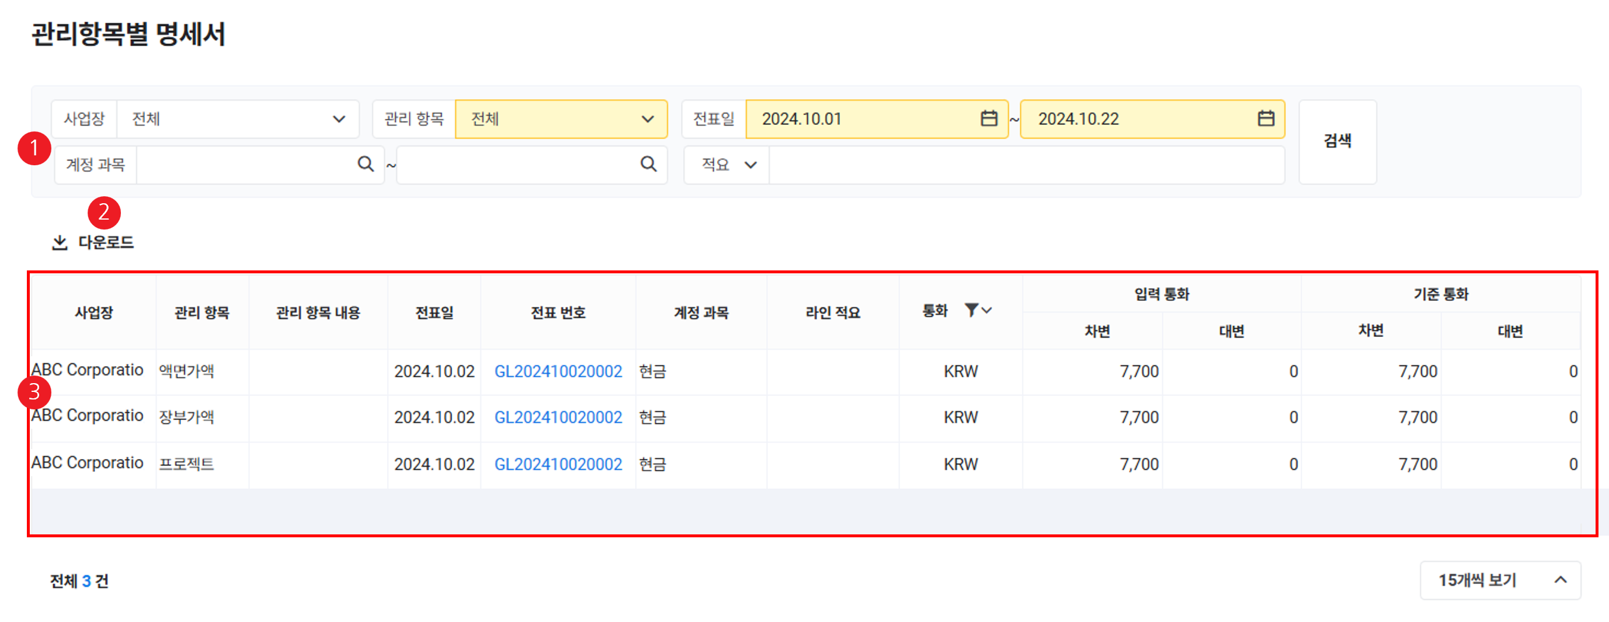Open voucher link in the 액면가액 row
Image resolution: width=1609 pixels, height=622 pixels.
(558, 371)
